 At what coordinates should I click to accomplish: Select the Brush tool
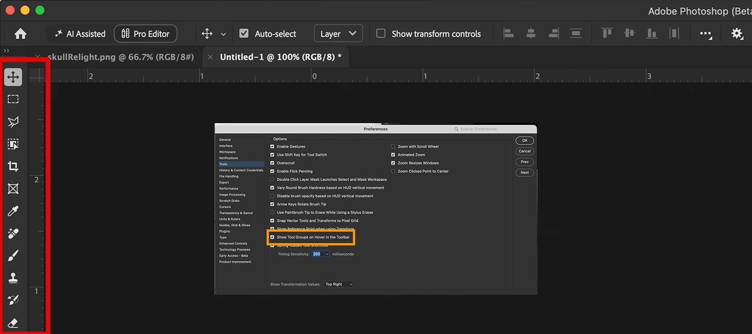coord(13,256)
